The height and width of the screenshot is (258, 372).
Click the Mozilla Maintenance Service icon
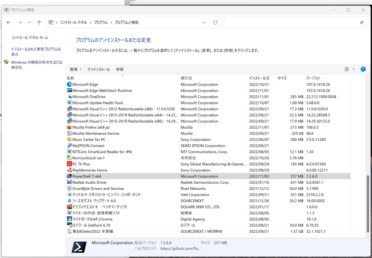click(x=69, y=133)
